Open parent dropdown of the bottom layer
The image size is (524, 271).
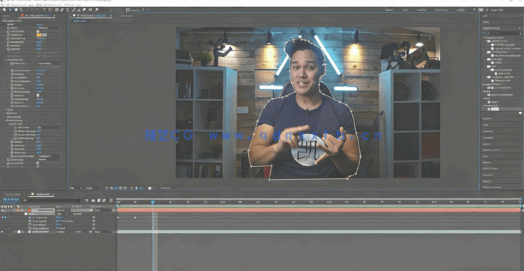[103, 232]
